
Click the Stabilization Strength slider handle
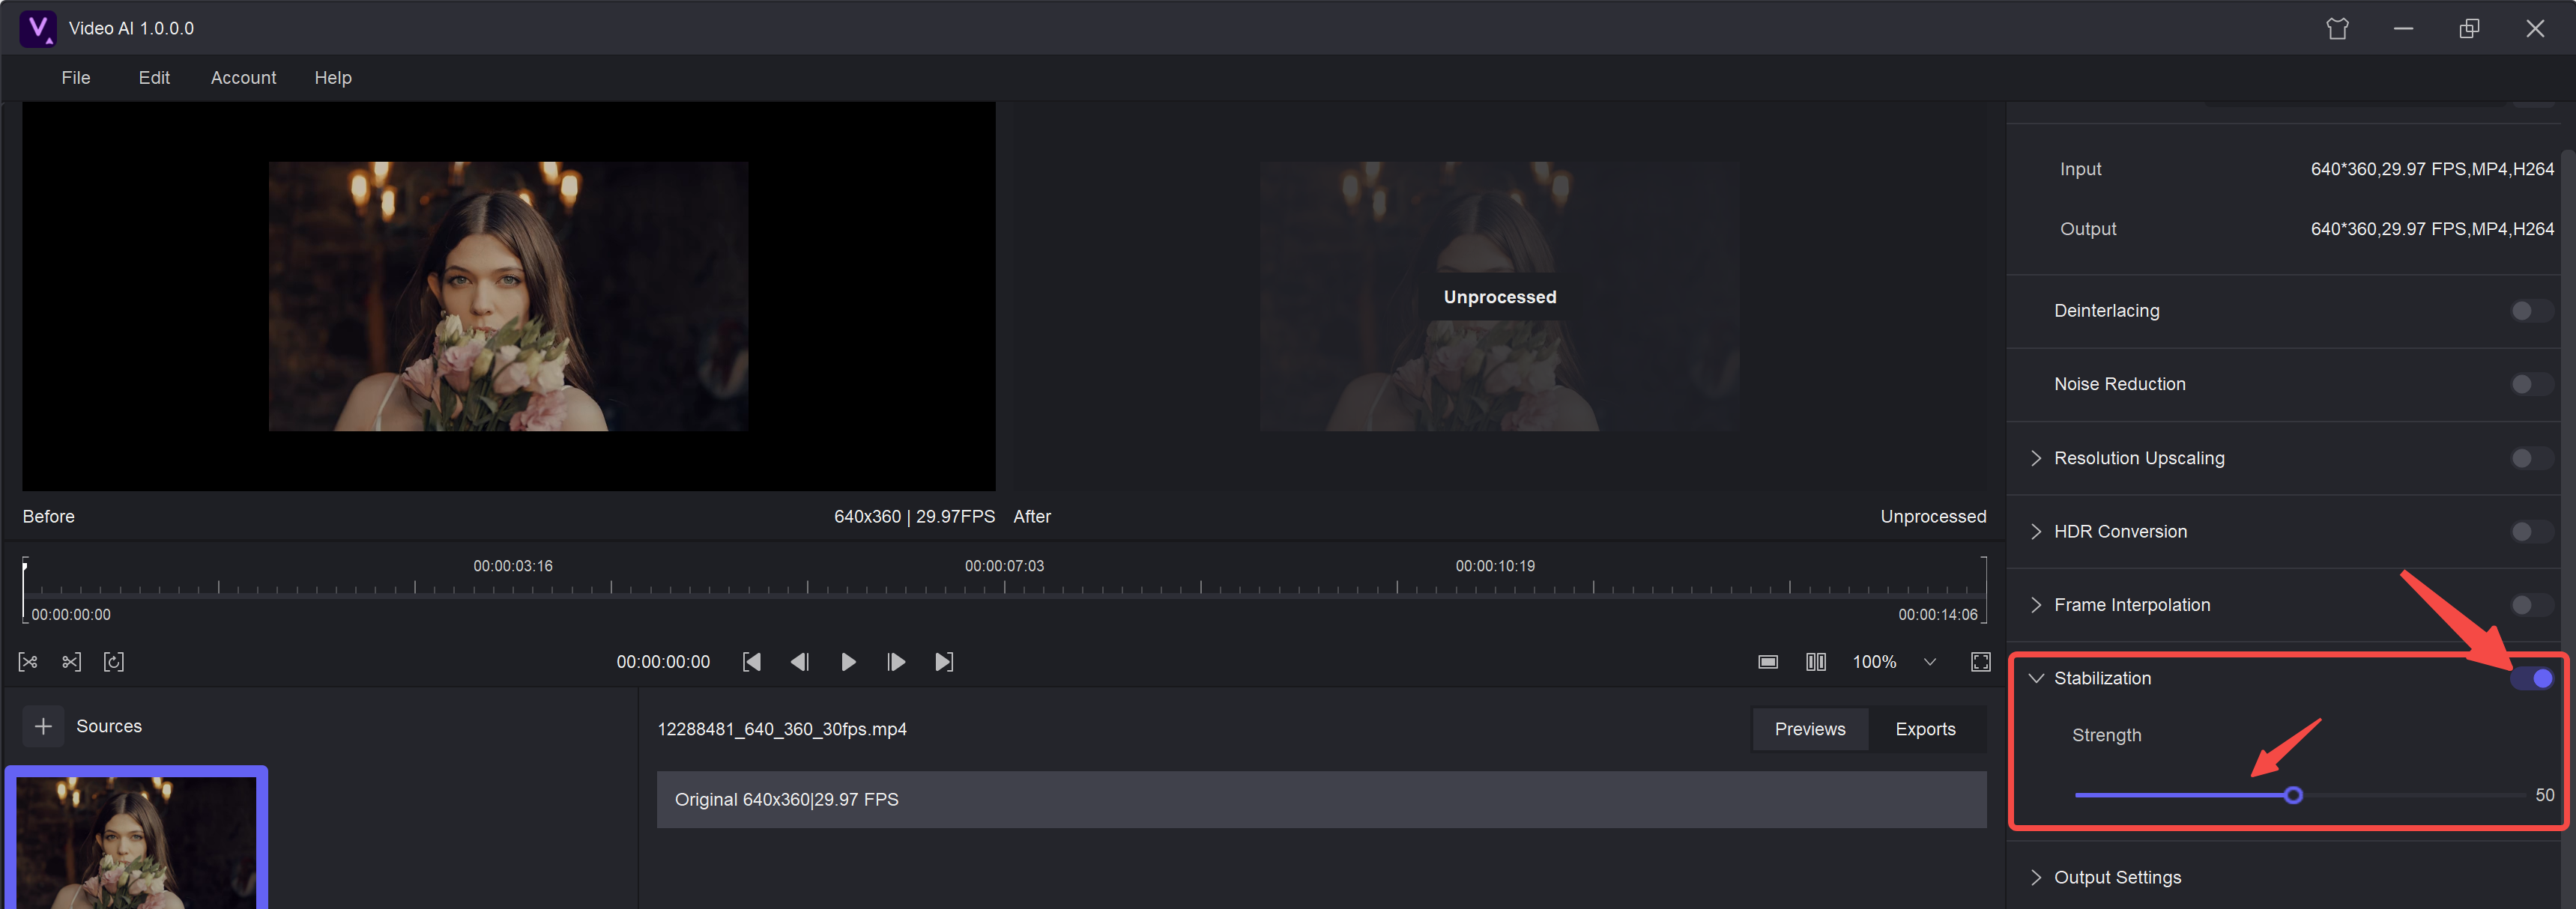click(2293, 795)
